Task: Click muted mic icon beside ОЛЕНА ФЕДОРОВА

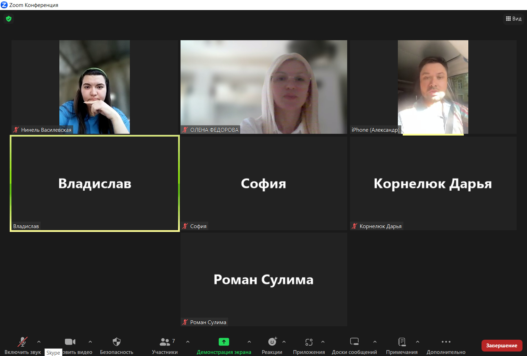Action: [185, 130]
